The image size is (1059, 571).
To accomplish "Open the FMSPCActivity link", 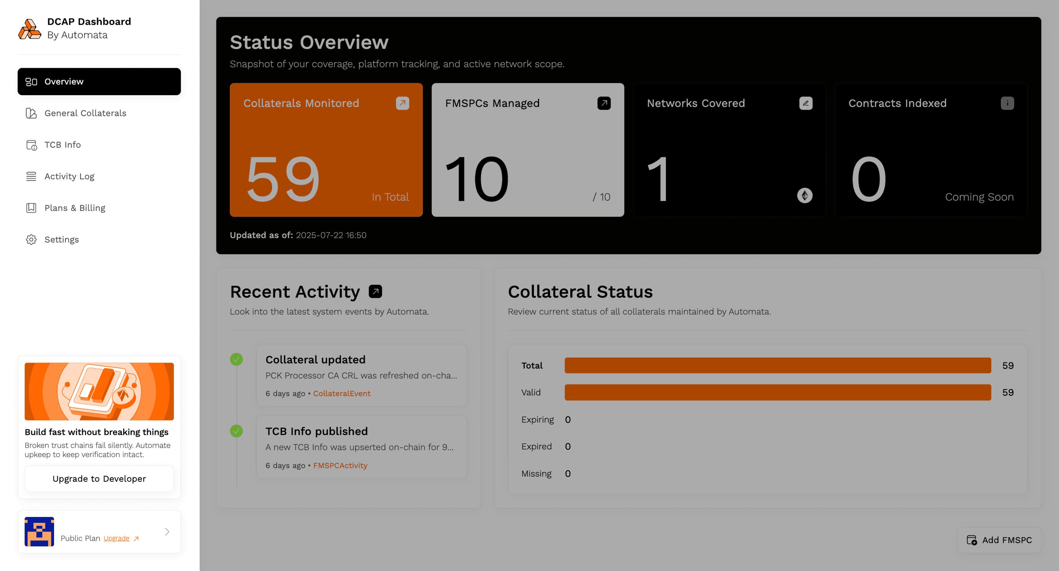I will [340, 465].
